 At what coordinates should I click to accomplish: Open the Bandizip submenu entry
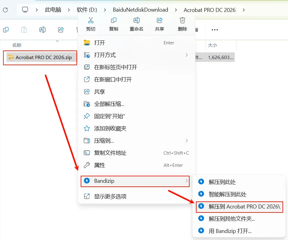pos(135,181)
